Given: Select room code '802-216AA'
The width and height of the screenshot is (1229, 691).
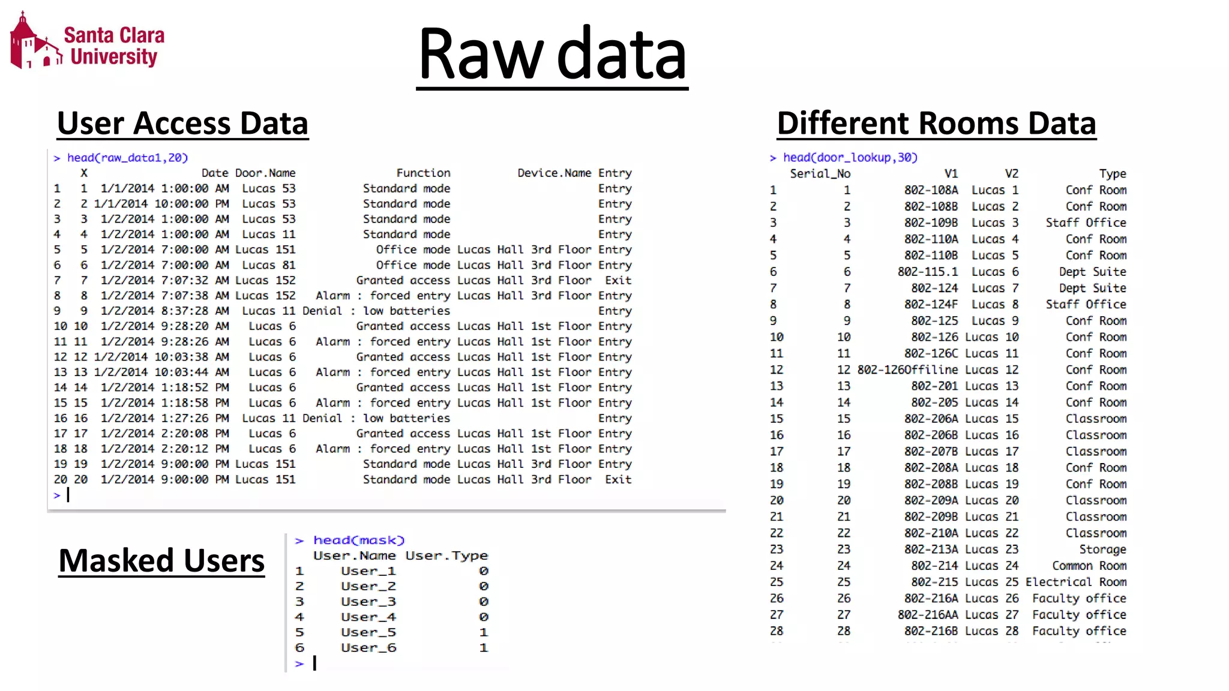Looking at the screenshot, I should pos(928,615).
